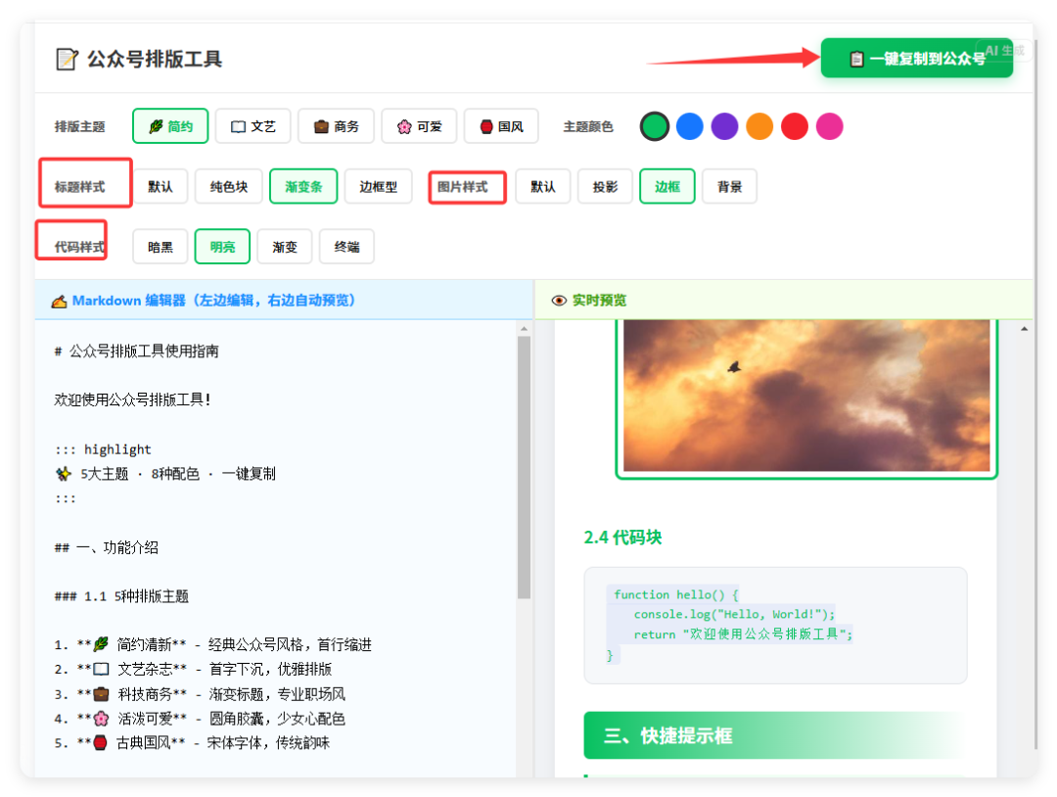Click the '## 一、功能介绍' editor line
The height and width of the screenshot is (797, 1057).
[x=107, y=547]
